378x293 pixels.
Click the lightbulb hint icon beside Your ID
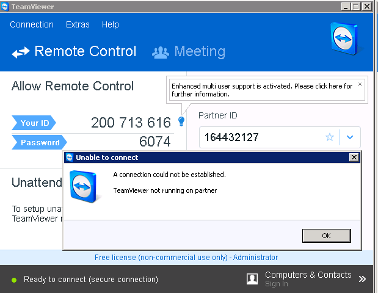(x=181, y=121)
